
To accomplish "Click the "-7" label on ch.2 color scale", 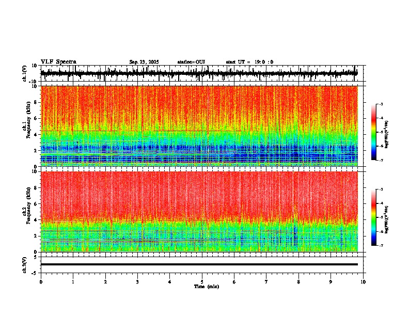I will (x=381, y=245).
